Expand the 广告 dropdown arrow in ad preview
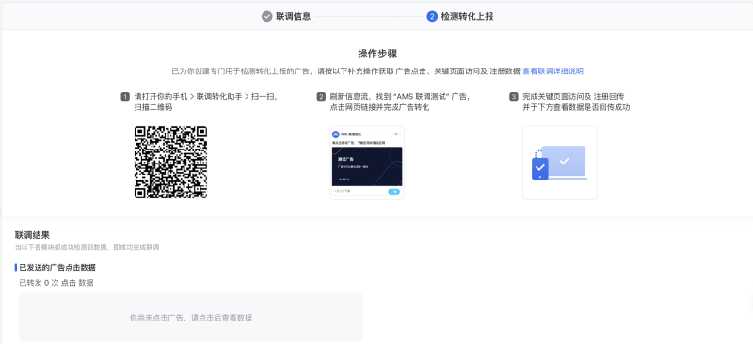This screenshot has width=753, height=344. (x=400, y=134)
